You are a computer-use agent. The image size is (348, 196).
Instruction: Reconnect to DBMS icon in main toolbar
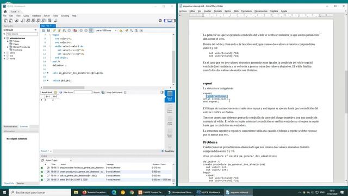click(55, 21)
